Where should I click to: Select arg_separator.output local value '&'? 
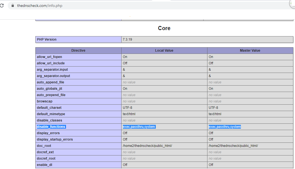[124, 76]
